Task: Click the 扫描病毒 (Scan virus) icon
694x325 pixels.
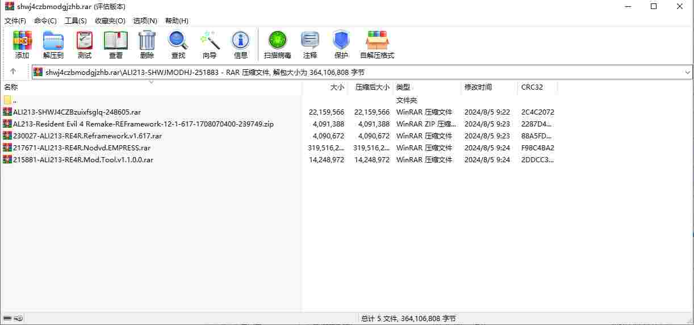Action: click(x=278, y=40)
